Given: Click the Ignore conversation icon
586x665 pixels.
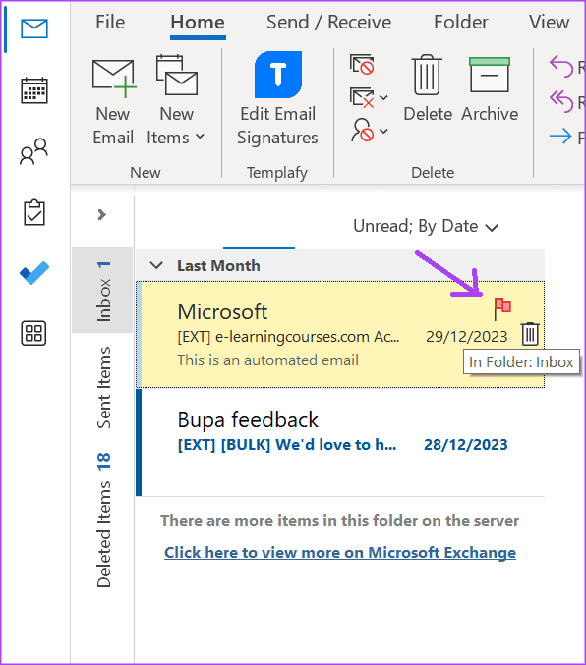Looking at the screenshot, I should click(362, 64).
